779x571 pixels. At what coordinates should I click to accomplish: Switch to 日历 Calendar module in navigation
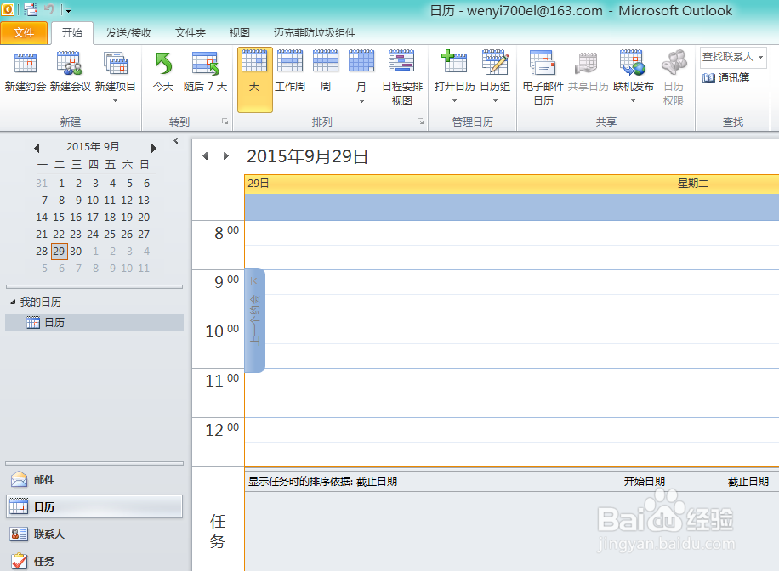pyautogui.click(x=94, y=506)
